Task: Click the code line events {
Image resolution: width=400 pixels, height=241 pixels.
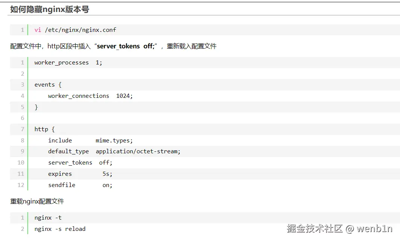Action: point(48,85)
